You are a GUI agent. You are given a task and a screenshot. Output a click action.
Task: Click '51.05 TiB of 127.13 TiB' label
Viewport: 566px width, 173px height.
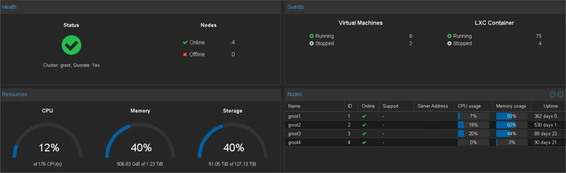click(232, 164)
